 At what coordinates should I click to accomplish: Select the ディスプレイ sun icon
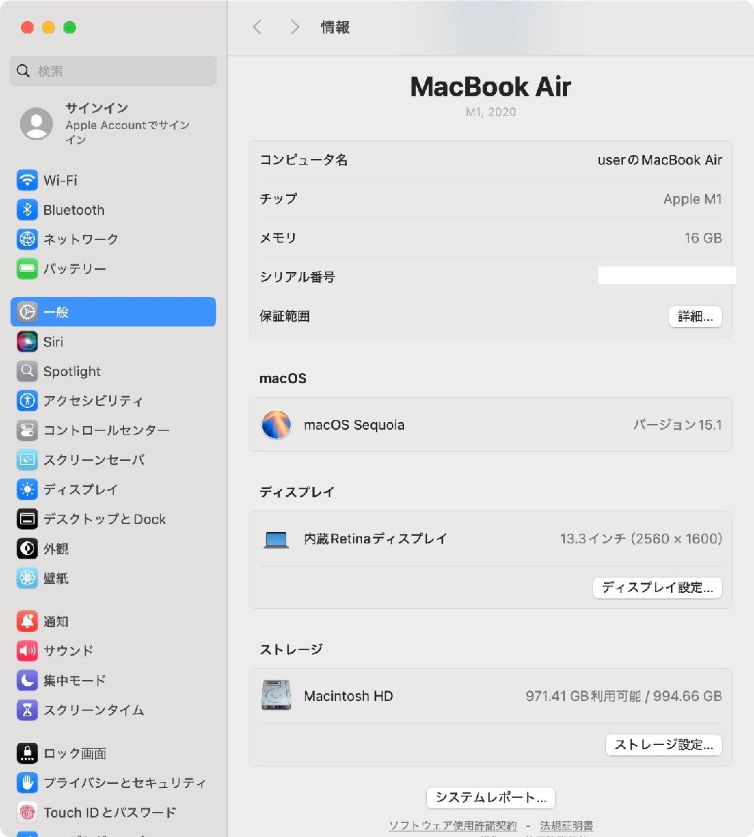27,489
